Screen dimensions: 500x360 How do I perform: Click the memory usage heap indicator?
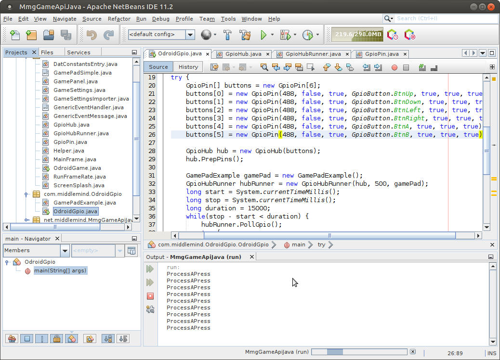pos(358,35)
